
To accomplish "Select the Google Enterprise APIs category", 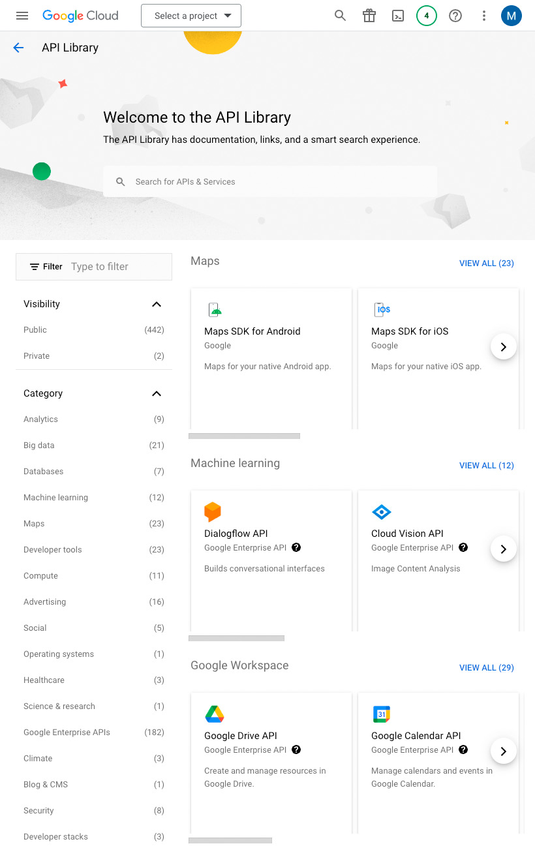I will 94,733.
